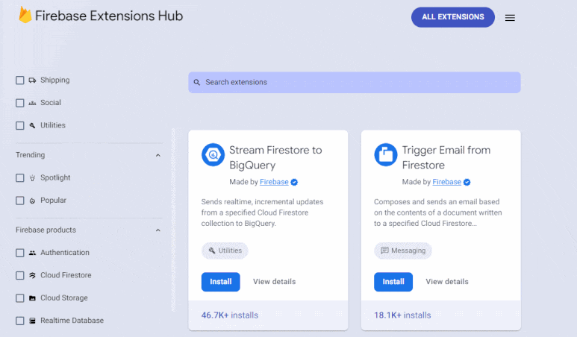Click the Stream Firestore to BigQuery title
The width and height of the screenshot is (577, 337).
[x=275, y=157]
